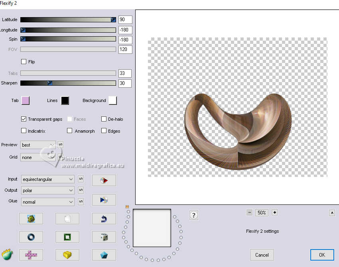The width and height of the screenshot is (339, 267).
Task: Toggle the Anamorph checkbox
Action: point(69,131)
